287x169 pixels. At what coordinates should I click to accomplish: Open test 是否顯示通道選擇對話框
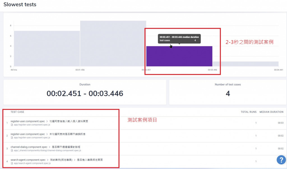click(66, 147)
